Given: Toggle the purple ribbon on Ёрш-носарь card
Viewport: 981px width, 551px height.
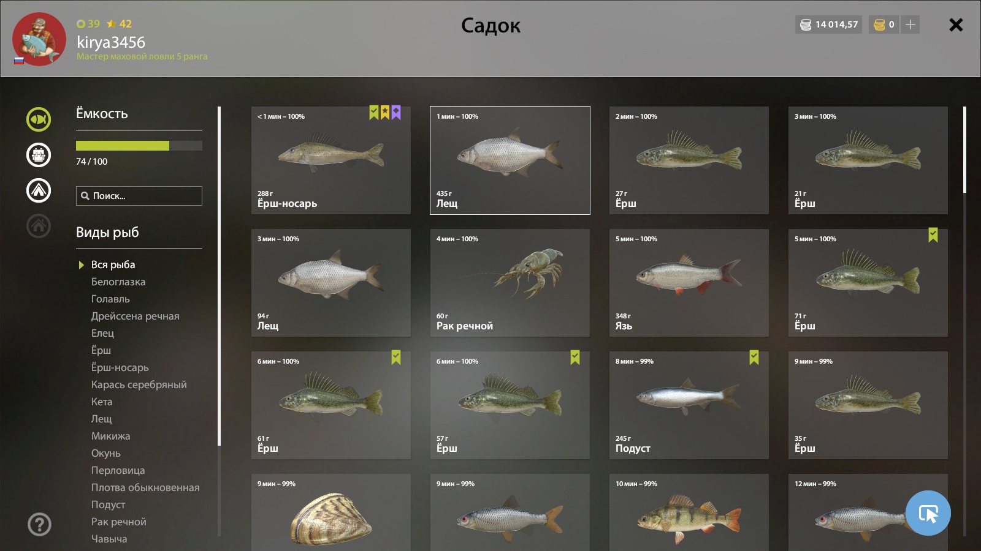Looking at the screenshot, I should (x=396, y=113).
